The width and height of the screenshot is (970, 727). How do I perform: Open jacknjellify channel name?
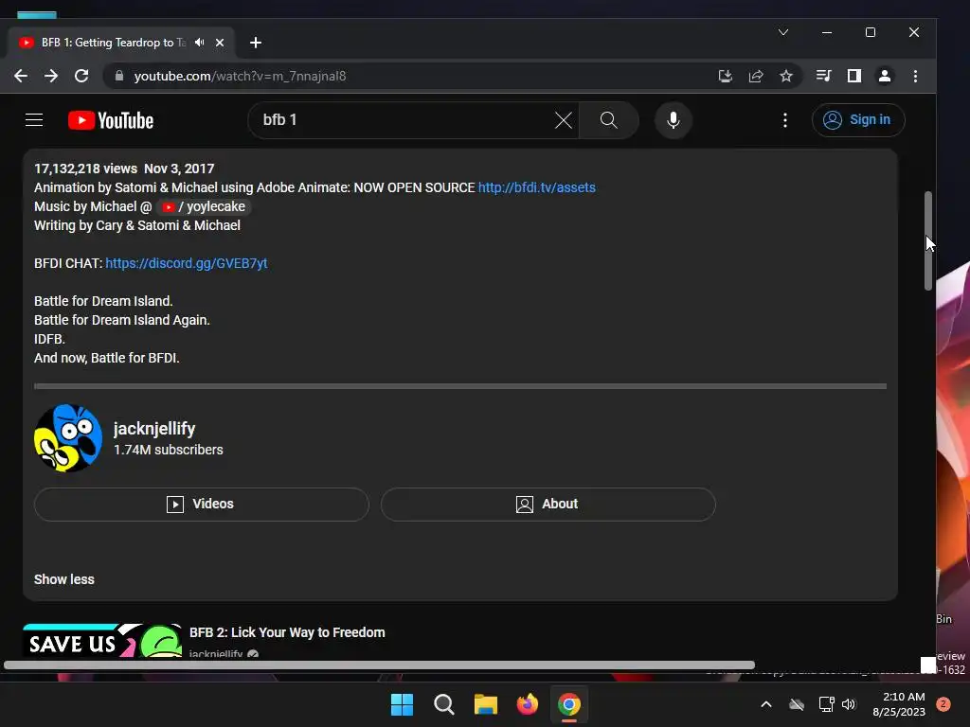coord(154,429)
